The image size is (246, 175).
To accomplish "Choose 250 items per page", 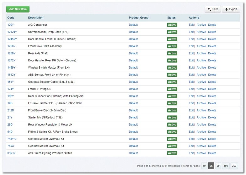I will 234,166.
